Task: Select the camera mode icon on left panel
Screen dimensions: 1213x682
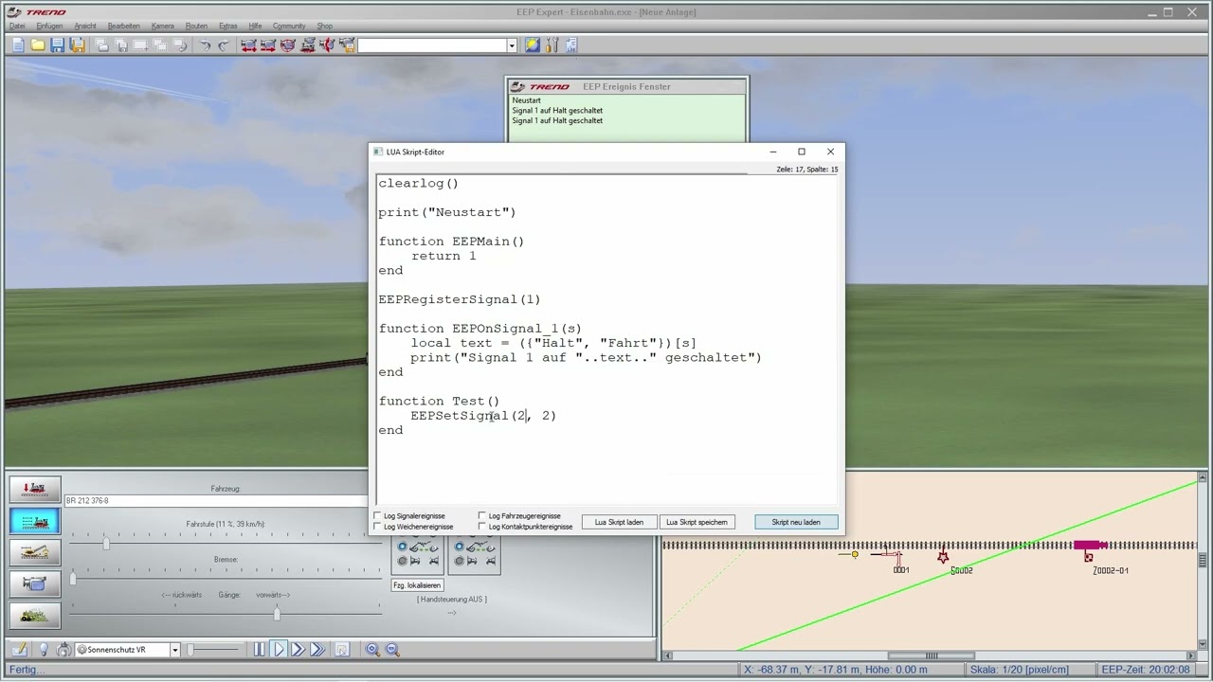Action: pos(35,583)
